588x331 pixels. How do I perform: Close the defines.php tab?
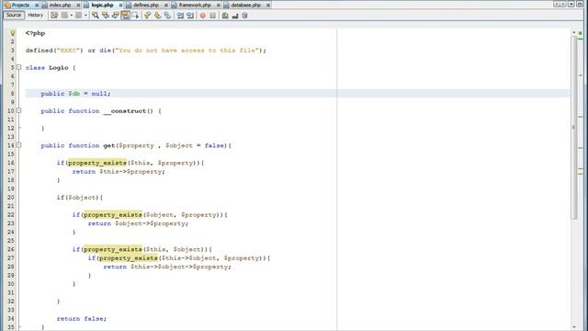pos(166,6)
